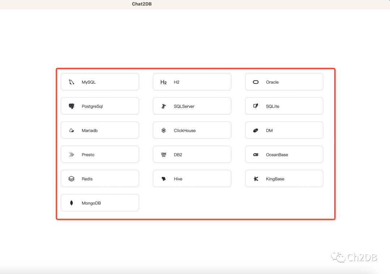Pick the OceanBase text label

[x=277, y=155]
